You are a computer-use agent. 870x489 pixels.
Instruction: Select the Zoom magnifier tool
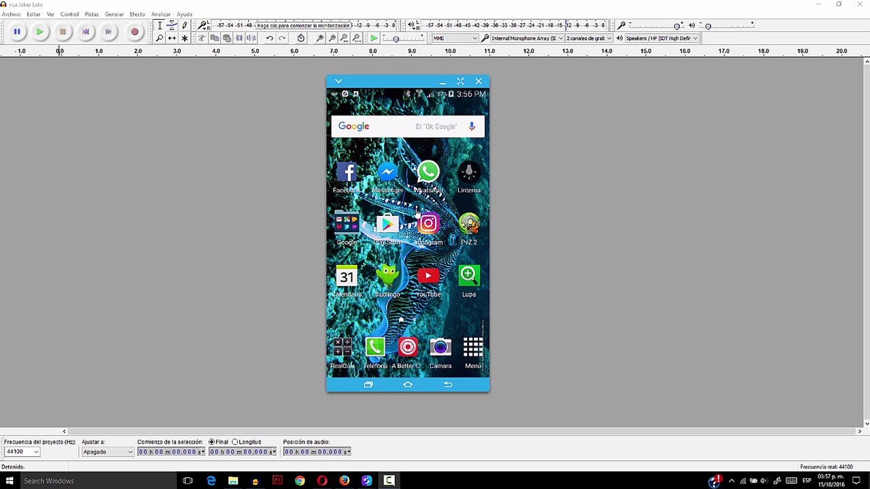[160, 38]
